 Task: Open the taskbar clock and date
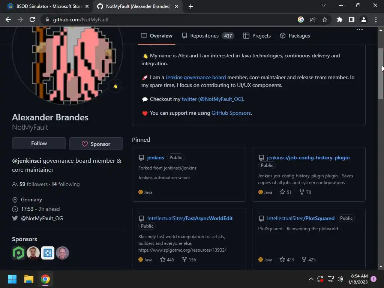[358, 279]
